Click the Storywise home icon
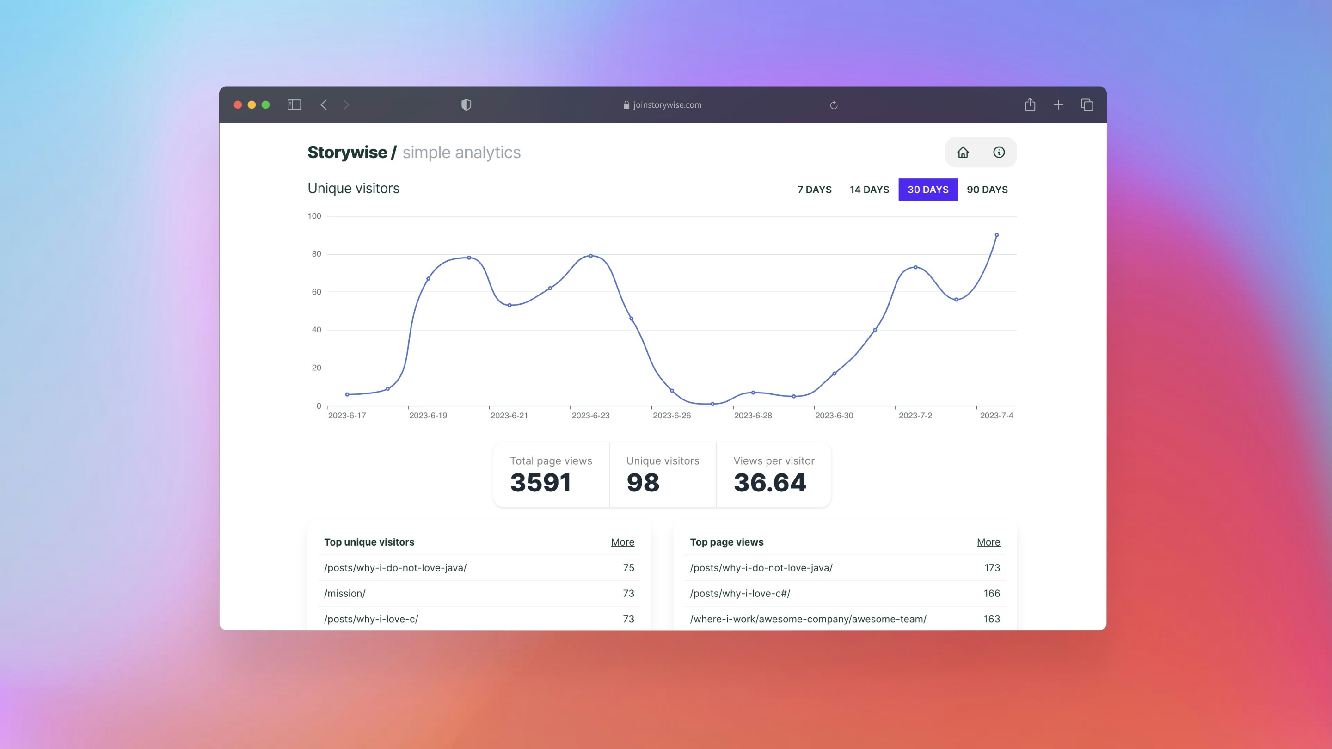1332x749 pixels. (963, 152)
